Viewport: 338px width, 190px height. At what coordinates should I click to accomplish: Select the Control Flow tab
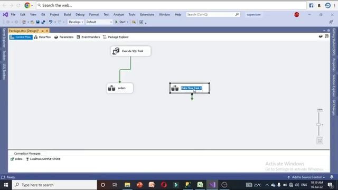(x=21, y=37)
